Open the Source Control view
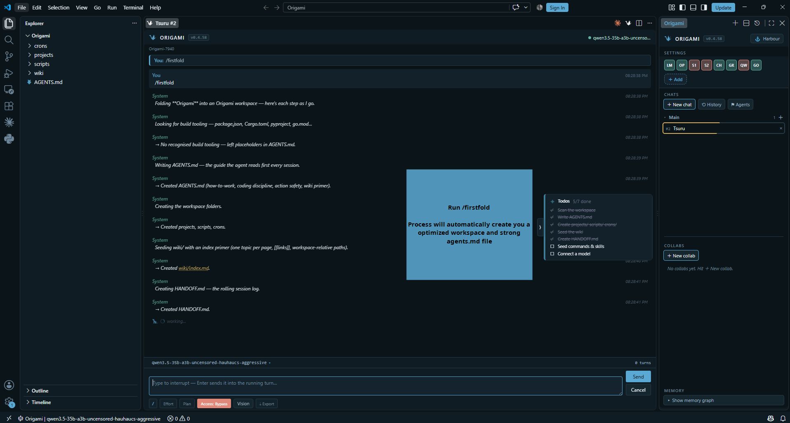The height and width of the screenshot is (423, 790). coord(9,56)
